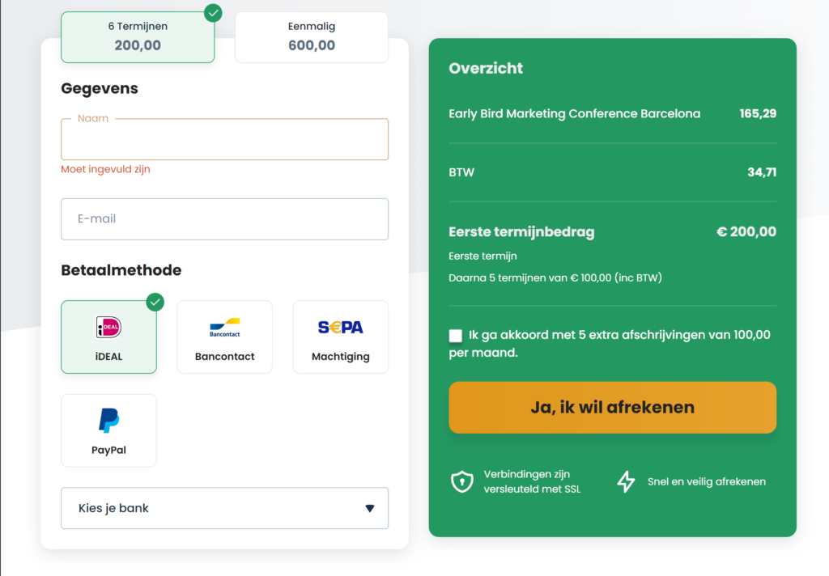829x576 pixels.
Task: Focus the Naam input field
Action: coord(224,140)
